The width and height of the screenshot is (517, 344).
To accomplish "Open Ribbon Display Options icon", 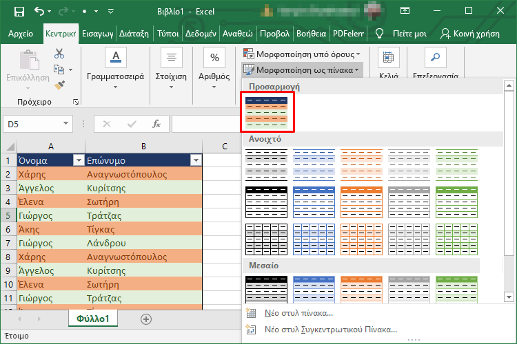I will point(405,10).
